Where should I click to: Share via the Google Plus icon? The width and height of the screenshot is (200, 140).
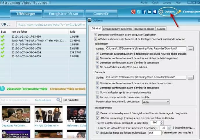pos(133,12)
